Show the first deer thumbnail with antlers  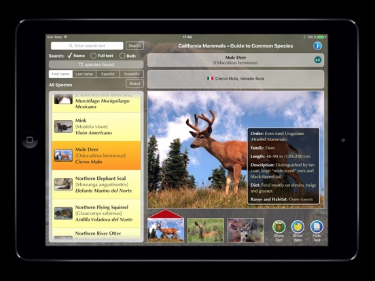pos(166,230)
